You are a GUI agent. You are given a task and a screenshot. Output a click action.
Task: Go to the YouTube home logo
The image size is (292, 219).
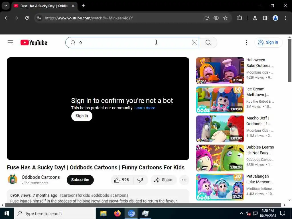(x=34, y=43)
